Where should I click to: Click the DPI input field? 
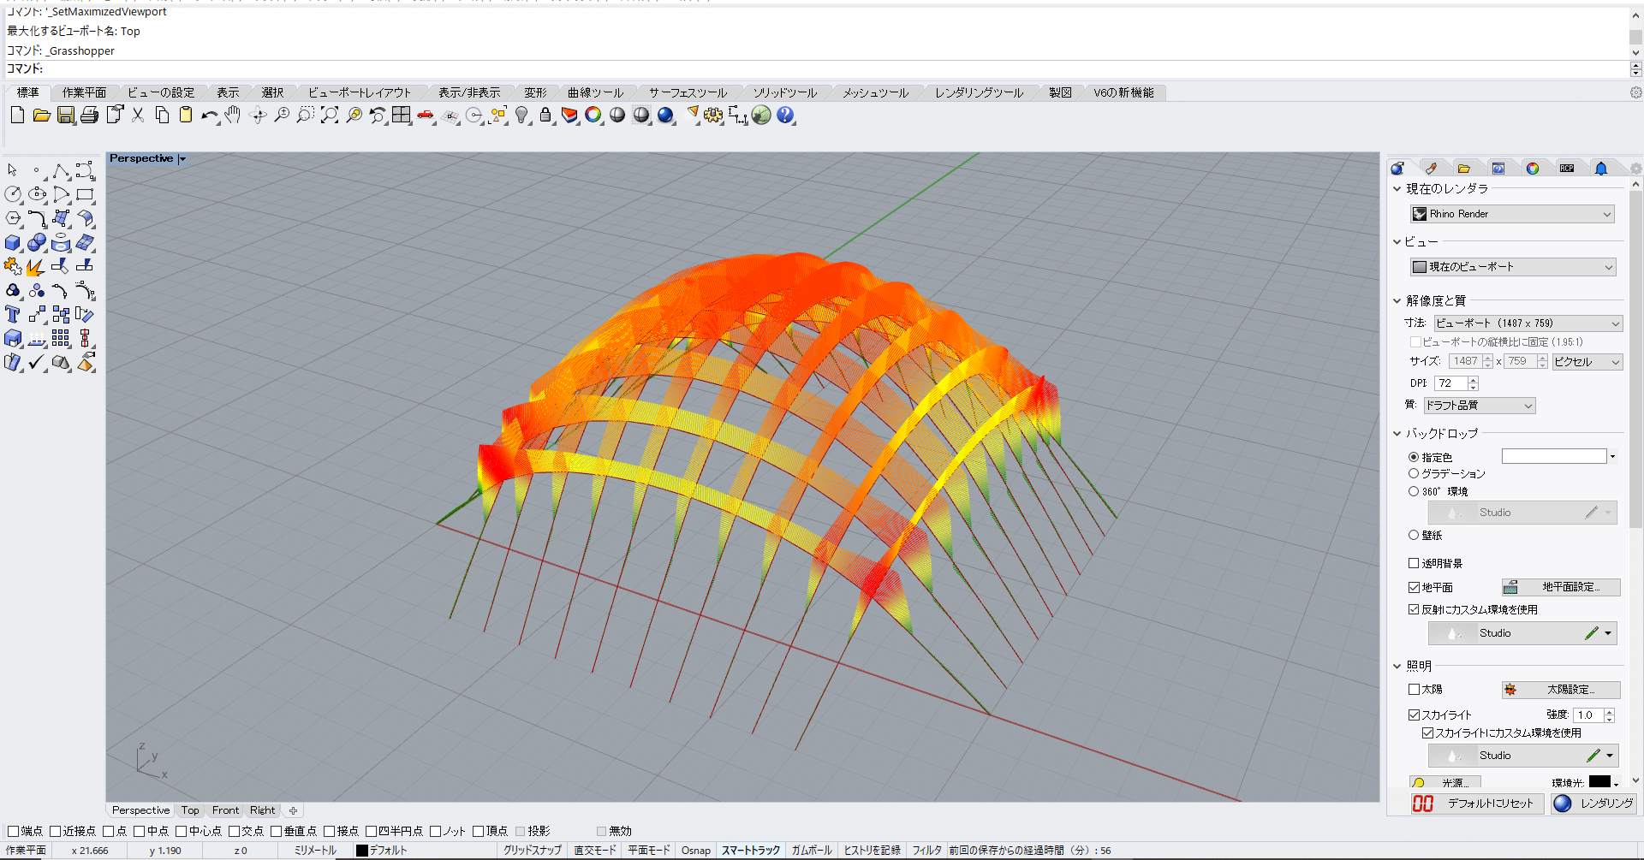tap(1451, 383)
